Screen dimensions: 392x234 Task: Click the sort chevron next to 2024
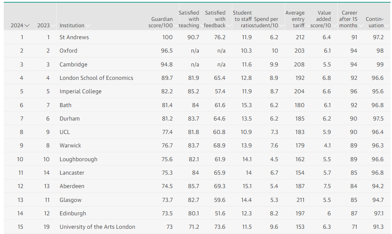pos(27,26)
